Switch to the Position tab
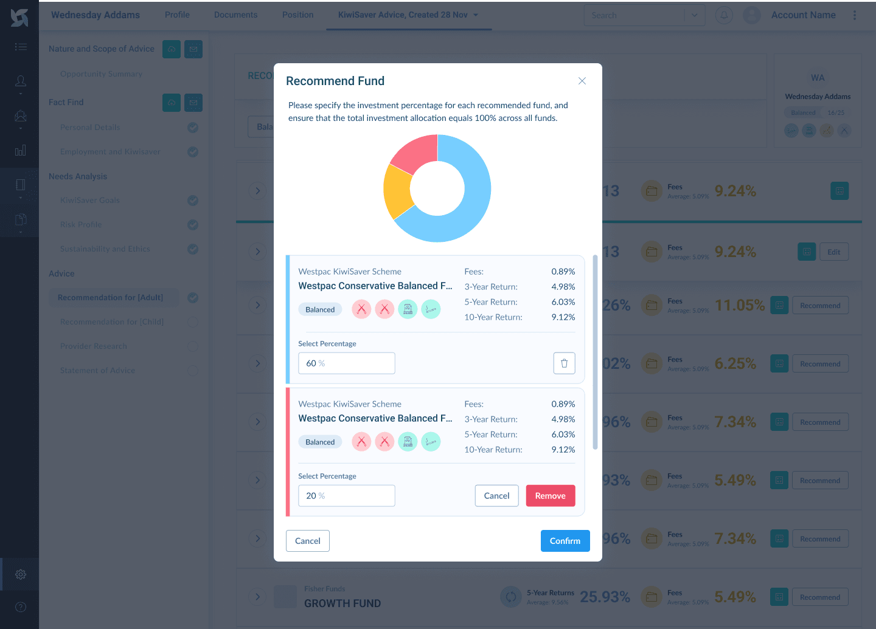 pos(298,15)
